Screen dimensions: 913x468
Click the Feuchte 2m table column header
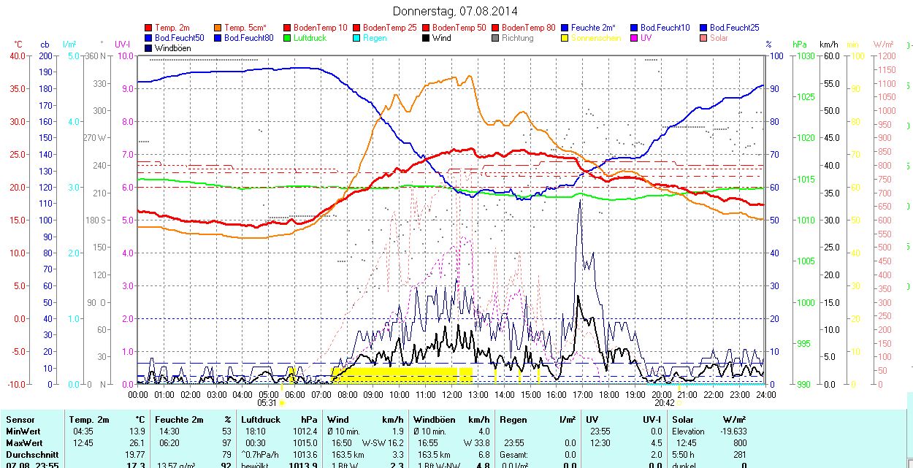179,420
